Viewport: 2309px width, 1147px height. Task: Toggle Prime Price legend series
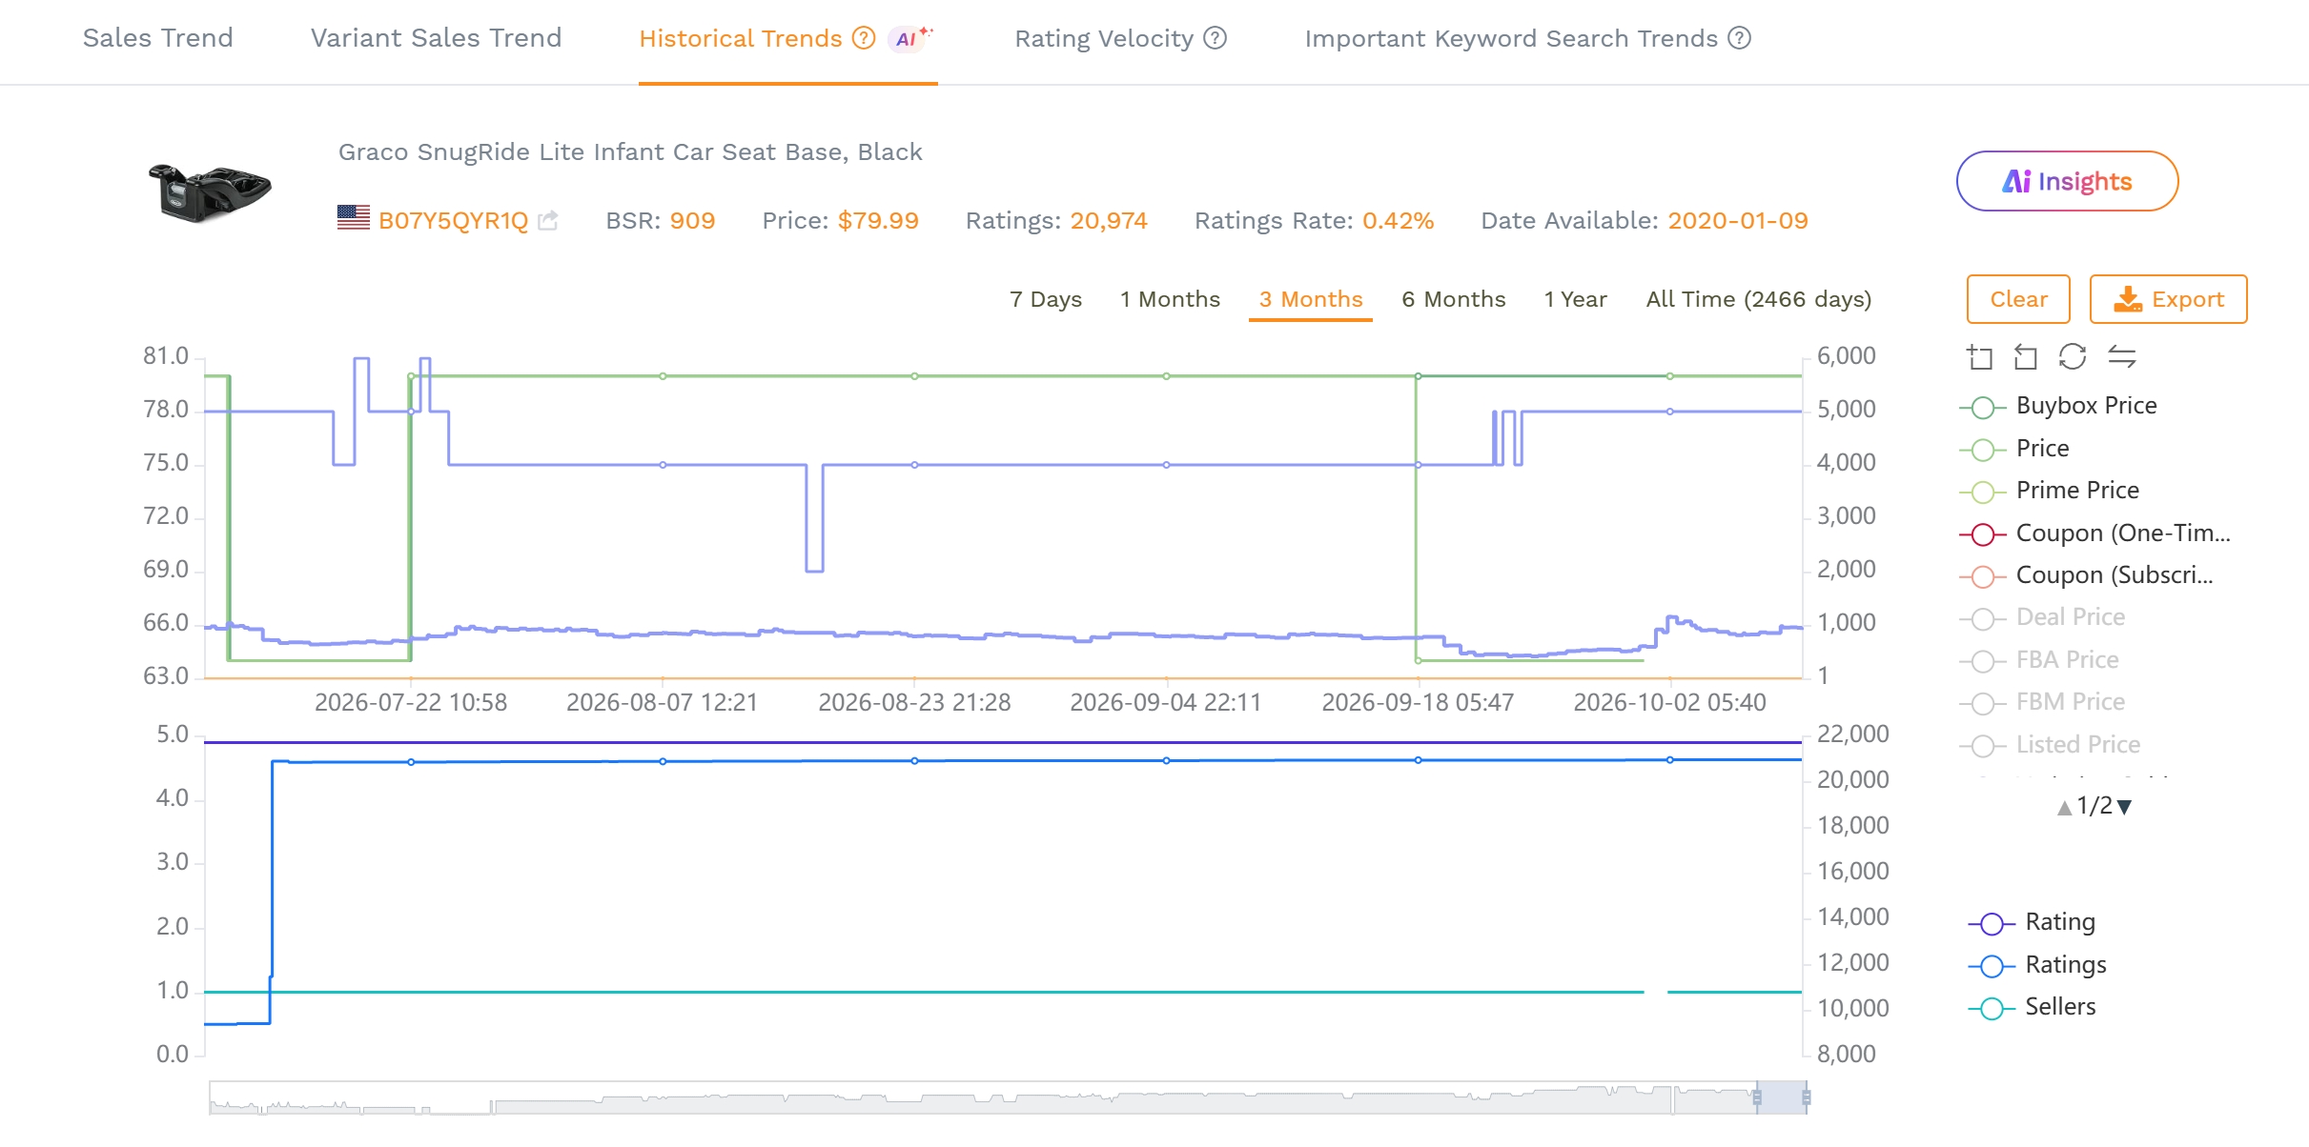2050,492
